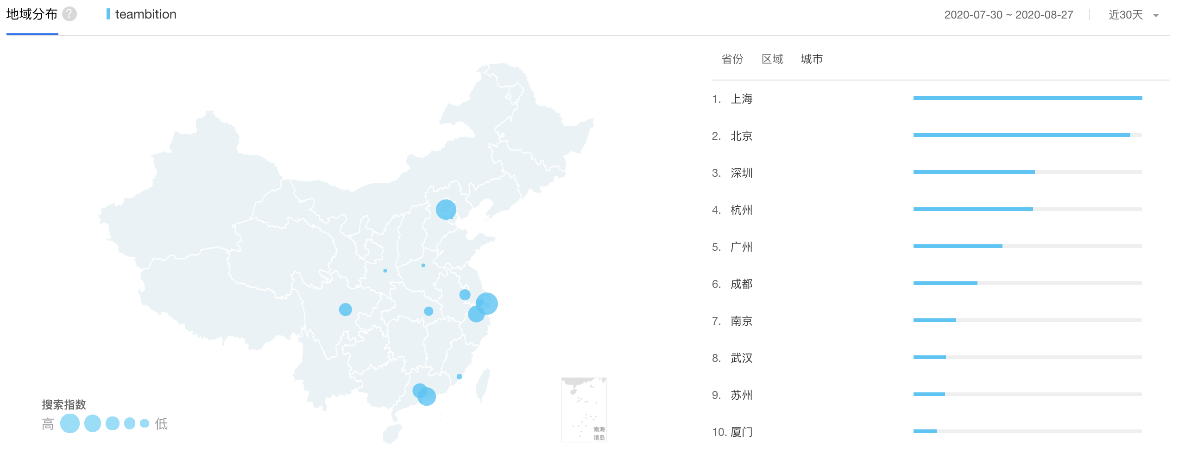Click the dropdown arrow beside 近30天
Image resolution: width=1185 pixels, height=459 pixels.
point(1156,15)
